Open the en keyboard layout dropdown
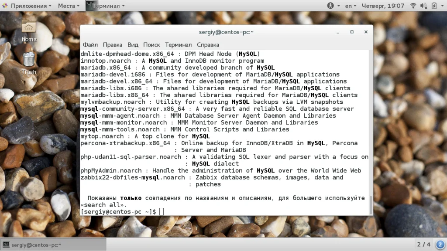 351,6
